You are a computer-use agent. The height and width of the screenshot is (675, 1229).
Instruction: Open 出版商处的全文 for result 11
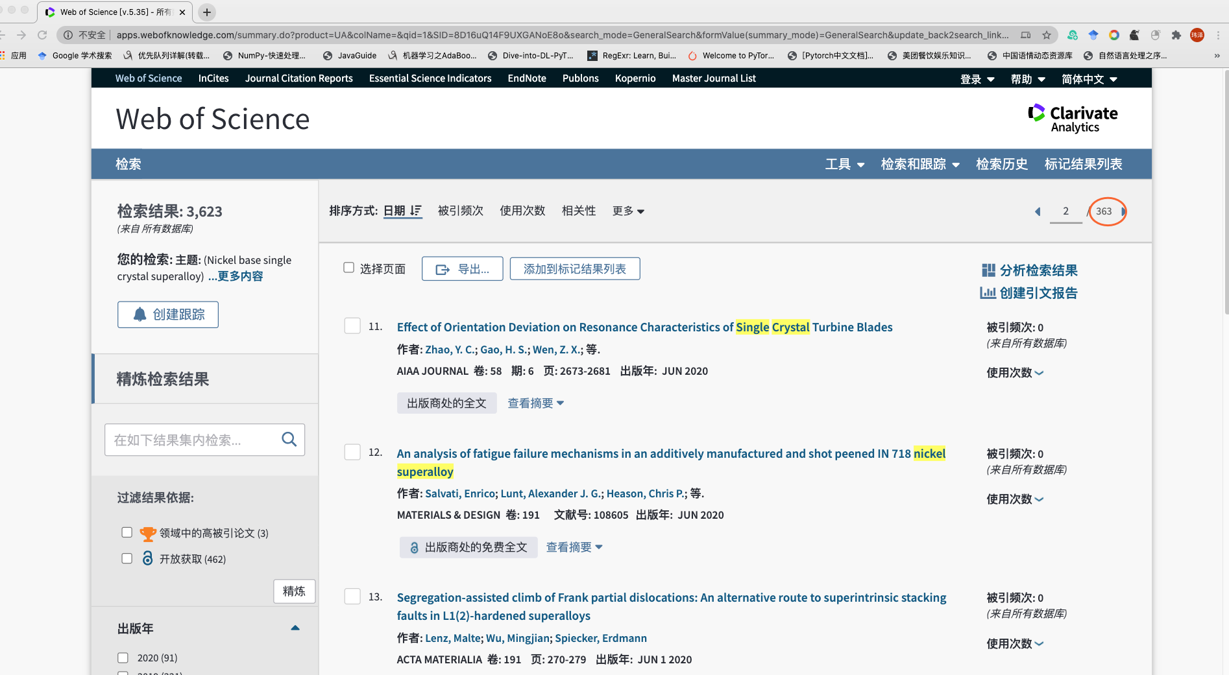coord(447,403)
